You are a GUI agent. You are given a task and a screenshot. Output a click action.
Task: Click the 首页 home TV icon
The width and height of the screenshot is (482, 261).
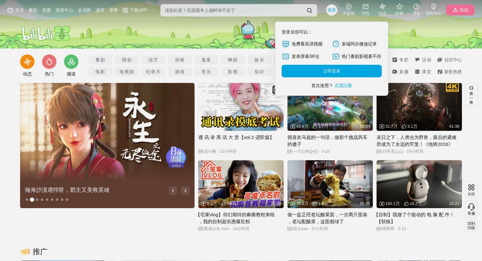click(10, 10)
